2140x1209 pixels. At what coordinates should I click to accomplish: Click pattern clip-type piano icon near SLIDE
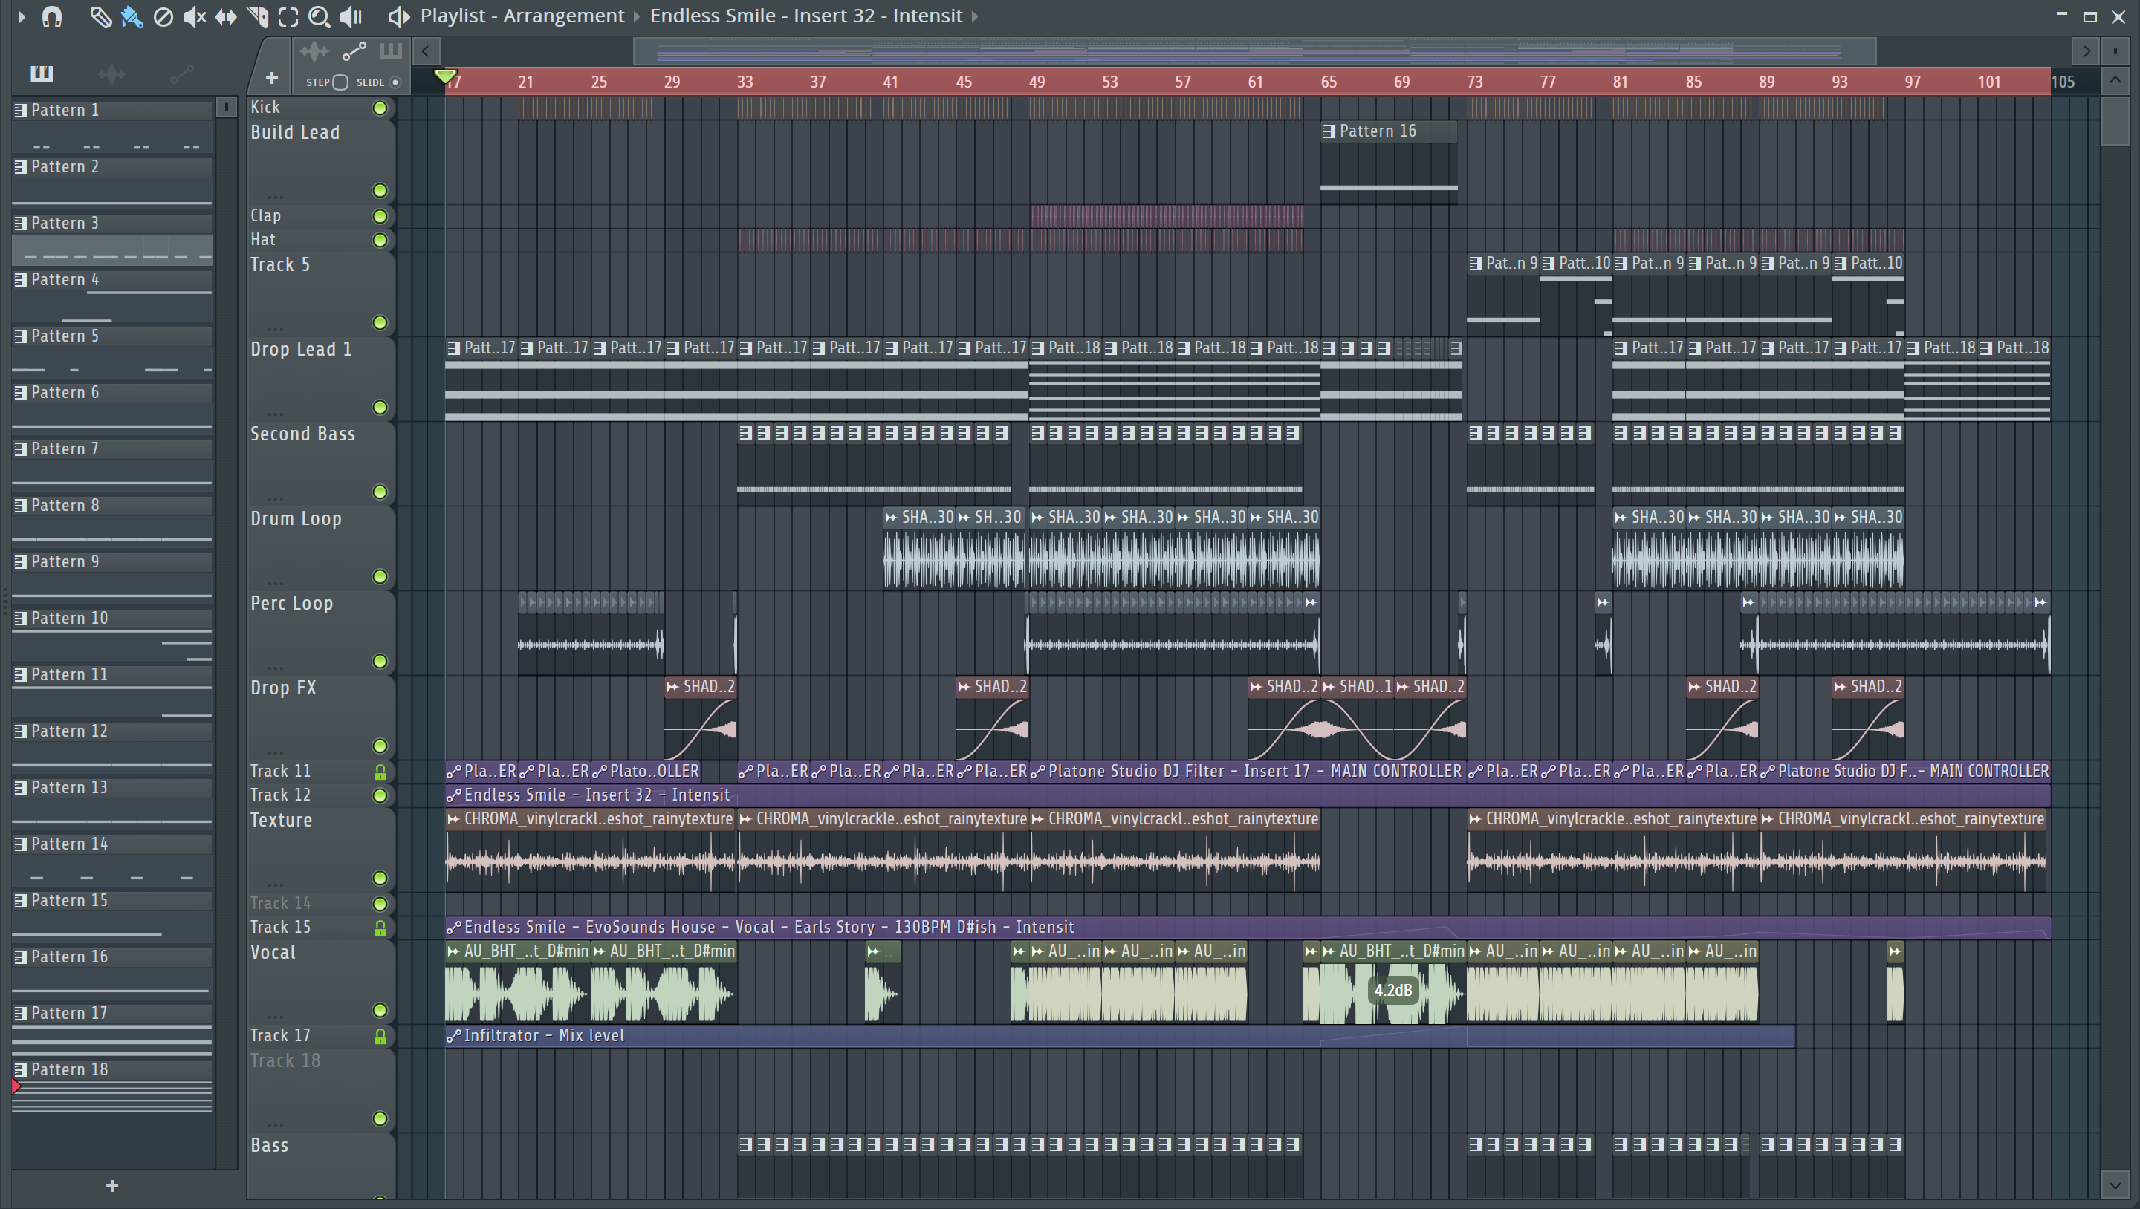point(390,51)
